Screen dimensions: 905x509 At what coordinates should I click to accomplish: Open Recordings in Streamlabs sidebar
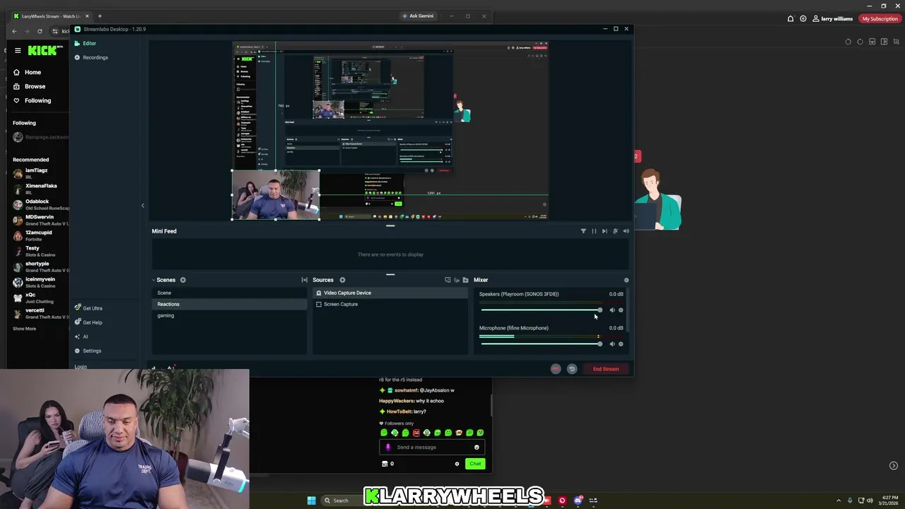point(90,57)
